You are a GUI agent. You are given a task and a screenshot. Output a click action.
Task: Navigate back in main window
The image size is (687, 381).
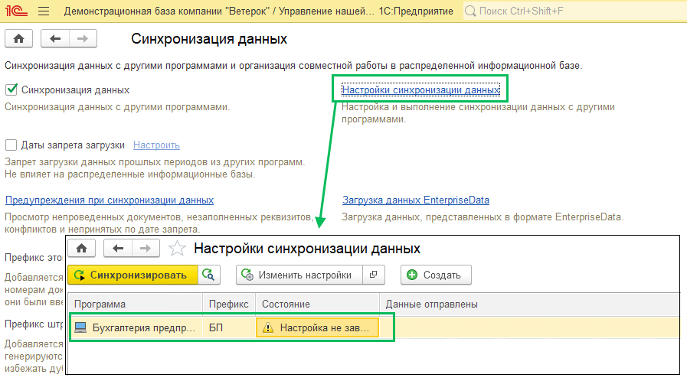coord(55,39)
